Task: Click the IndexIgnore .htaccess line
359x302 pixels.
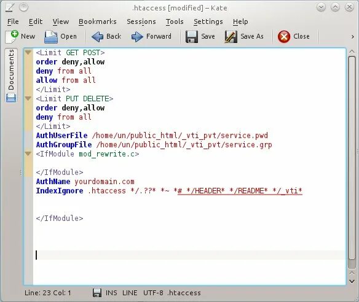Action: pyautogui.click(x=169, y=191)
